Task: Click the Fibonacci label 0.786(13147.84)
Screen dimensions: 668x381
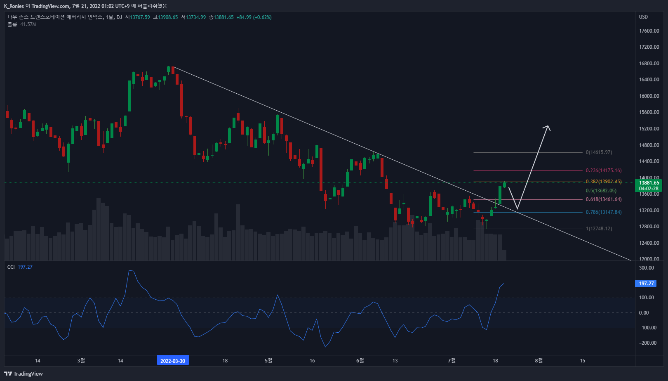Action: 604,212
